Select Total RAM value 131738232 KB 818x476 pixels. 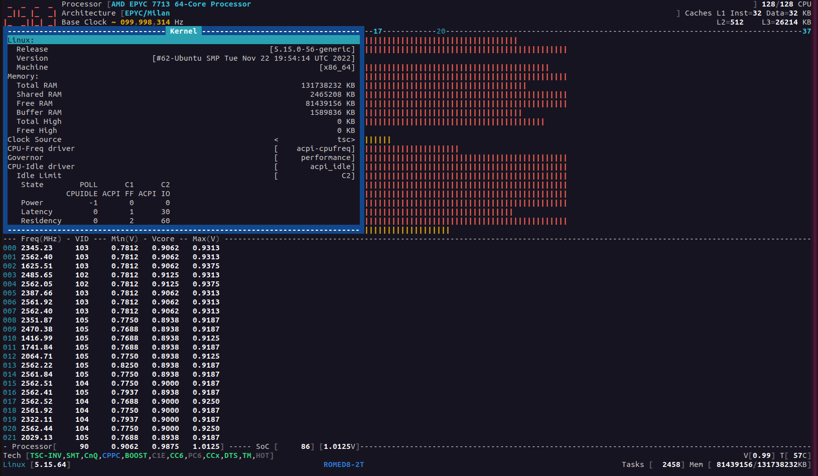pos(328,85)
